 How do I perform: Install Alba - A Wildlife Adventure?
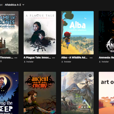tap(66, 62)
